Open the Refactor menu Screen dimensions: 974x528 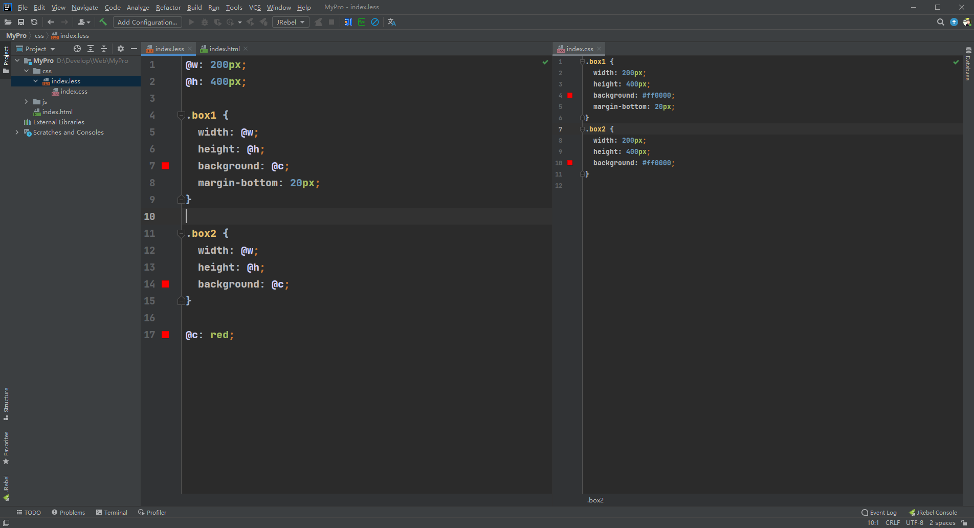point(168,7)
